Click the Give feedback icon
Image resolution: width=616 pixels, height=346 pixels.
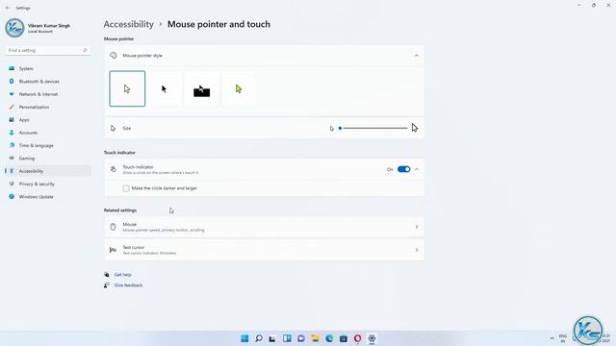[x=107, y=285]
